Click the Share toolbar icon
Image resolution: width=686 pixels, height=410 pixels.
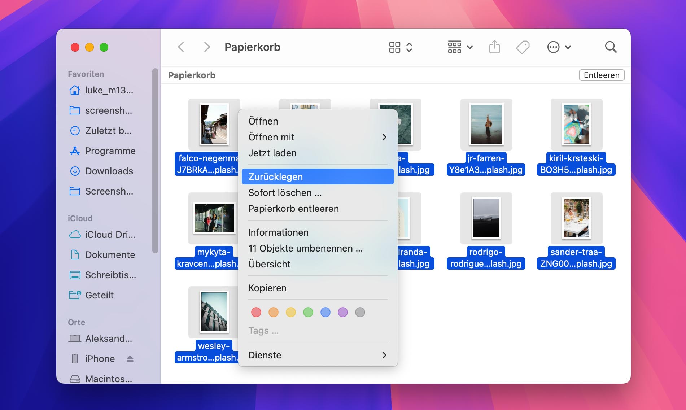coord(494,47)
